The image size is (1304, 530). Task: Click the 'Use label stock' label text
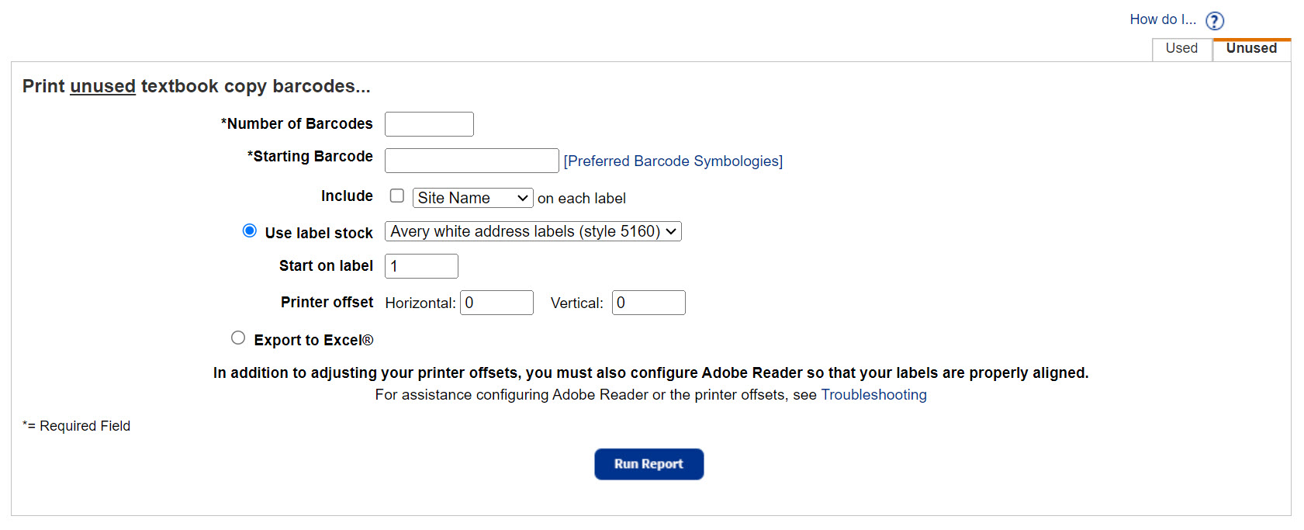click(x=319, y=233)
